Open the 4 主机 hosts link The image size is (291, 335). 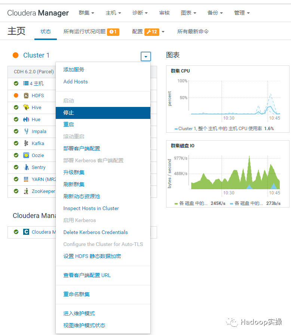(37, 83)
